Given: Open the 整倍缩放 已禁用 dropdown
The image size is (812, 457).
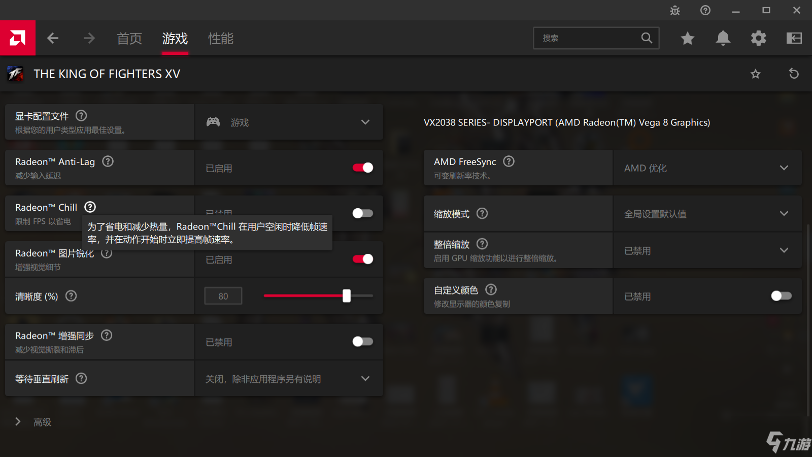Looking at the screenshot, I should 708,250.
